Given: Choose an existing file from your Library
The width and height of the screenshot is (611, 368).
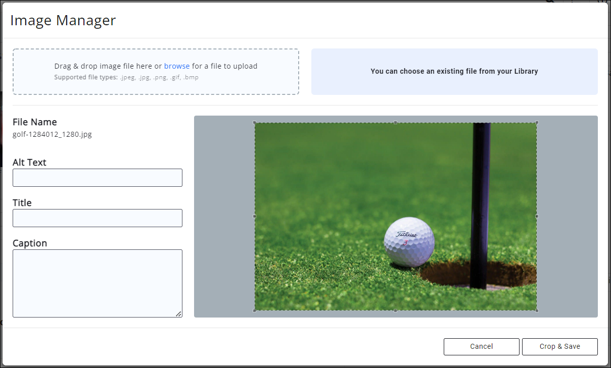Looking at the screenshot, I should tap(454, 72).
